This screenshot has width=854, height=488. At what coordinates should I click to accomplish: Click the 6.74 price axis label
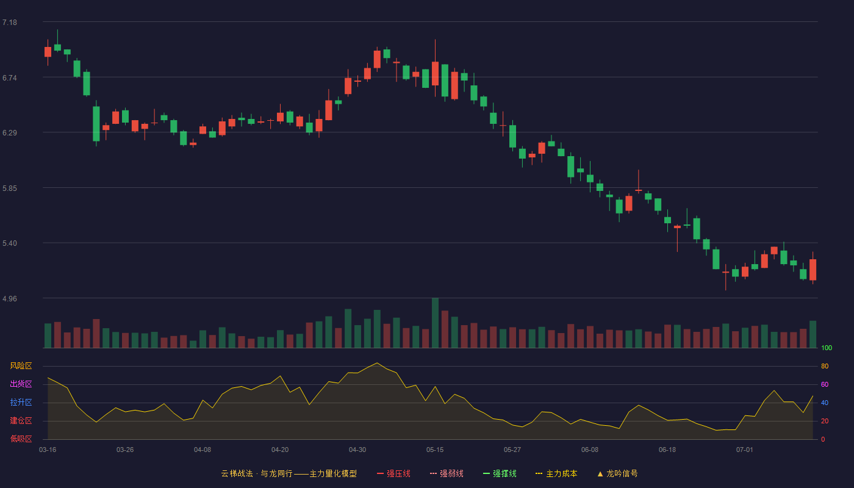coord(10,77)
